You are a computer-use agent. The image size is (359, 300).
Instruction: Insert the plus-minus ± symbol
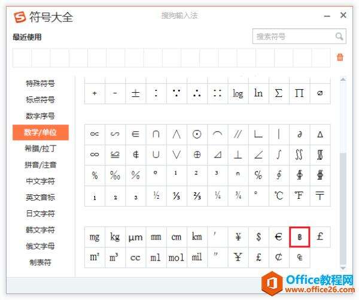(x=135, y=93)
